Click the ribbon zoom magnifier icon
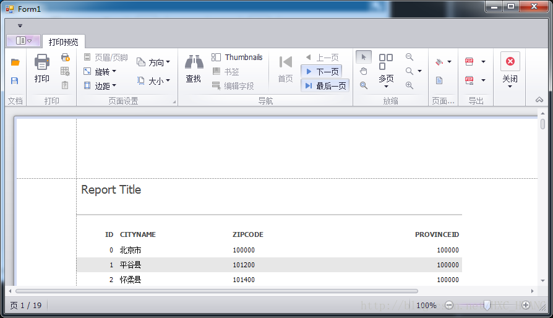The width and height of the screenshot is (553, 318). point(409,71)
